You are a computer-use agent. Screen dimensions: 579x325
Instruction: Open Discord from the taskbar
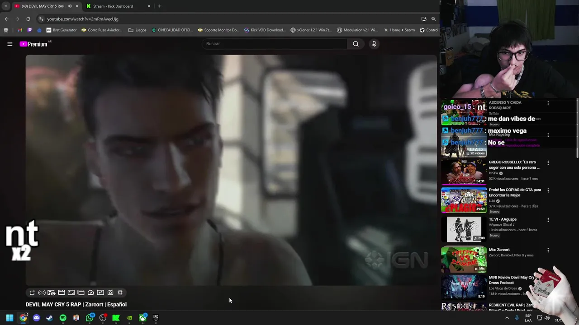(36, 318)
